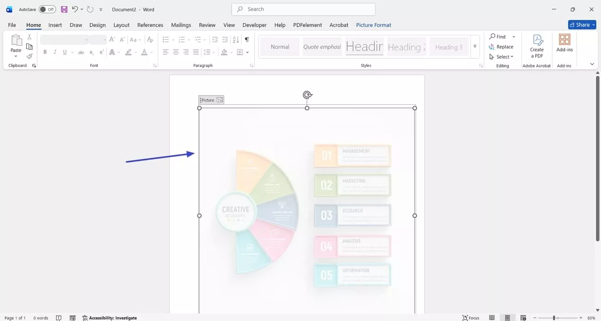Toggle the AutoSave switch
The image size is (601, 321).
(x=47, y=9)
